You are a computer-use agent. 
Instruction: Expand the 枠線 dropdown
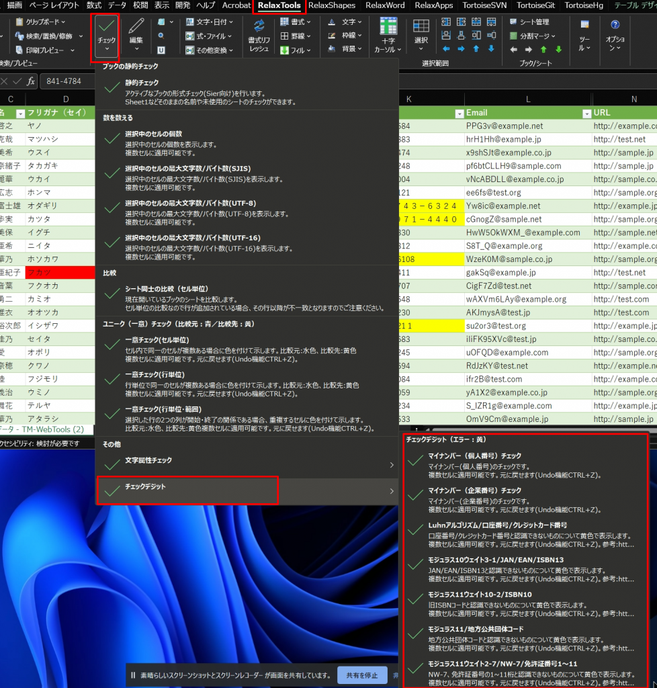[359, 35]
